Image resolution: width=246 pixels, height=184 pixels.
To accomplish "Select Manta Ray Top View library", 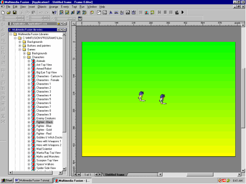I will pos(49,153).
